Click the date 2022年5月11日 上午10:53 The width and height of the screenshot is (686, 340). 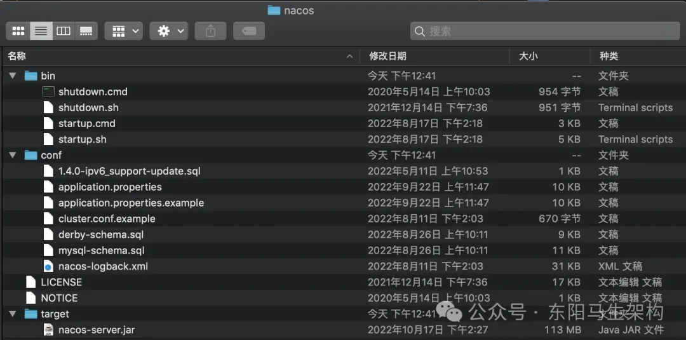(428, 171)
